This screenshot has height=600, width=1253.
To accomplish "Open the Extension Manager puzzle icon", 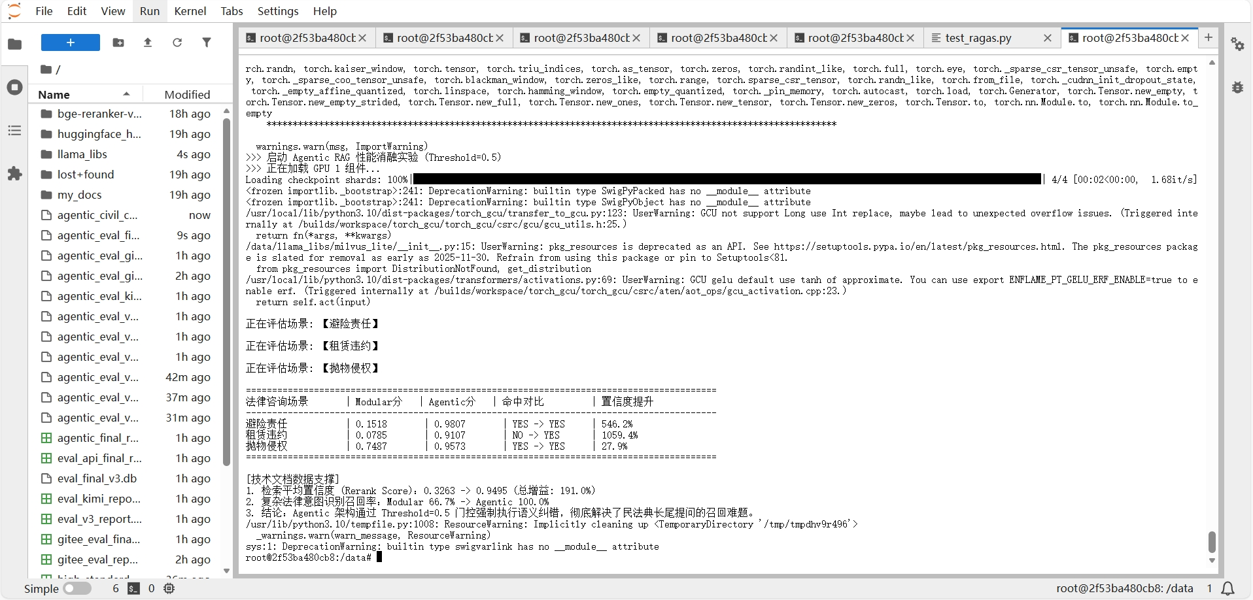I will [x=14, y=174].
